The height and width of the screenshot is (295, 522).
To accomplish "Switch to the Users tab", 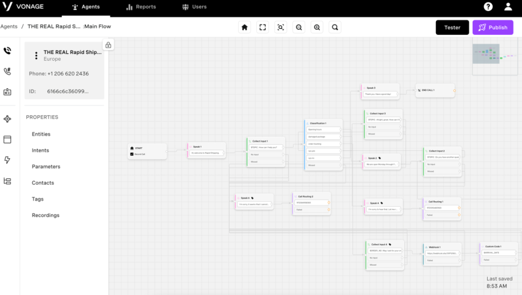I will pos(194,7).
